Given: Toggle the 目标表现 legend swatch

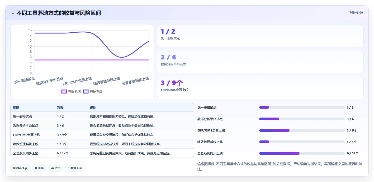Looking at the screenshot, I should coord(86,91).
